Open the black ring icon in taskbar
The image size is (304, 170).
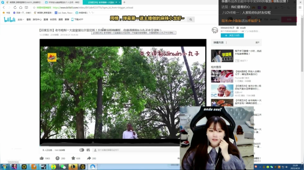point(24,167)
